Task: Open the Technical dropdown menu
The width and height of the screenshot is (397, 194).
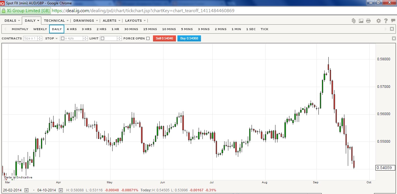Action: [x=56, y=21]
